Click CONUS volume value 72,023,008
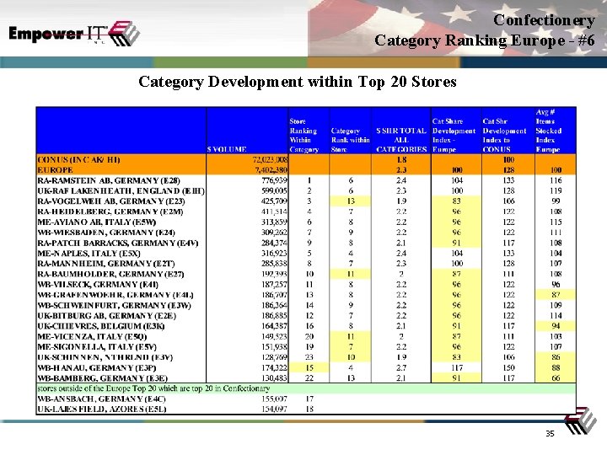The image size is (607, 455). [270, 160]
